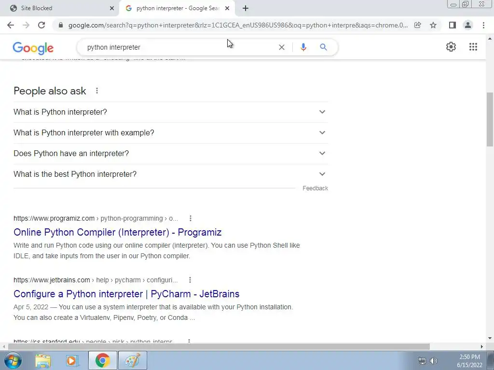This screenshot has height=370, width=494.
Task: Click the programiz.com URL breadcrumb
Action: [96, 218]
